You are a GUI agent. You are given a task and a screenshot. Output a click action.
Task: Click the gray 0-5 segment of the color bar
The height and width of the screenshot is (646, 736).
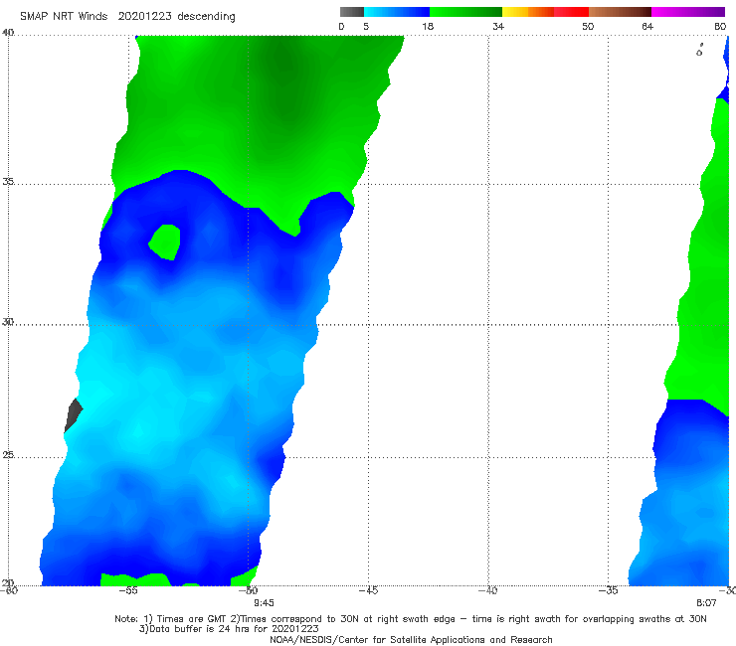click(352, 12)
